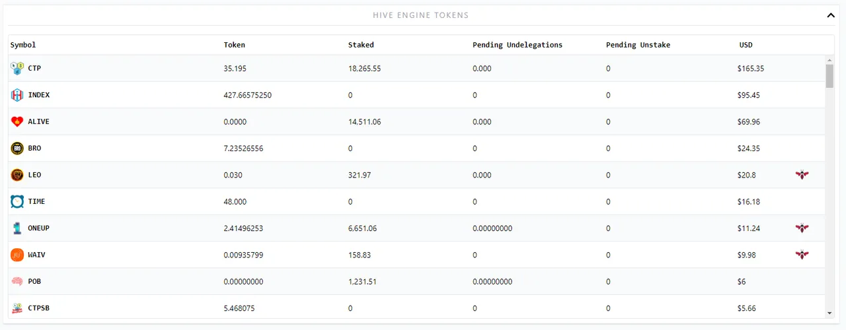Click WAIV token balance 0.00935799
This screenshot has width=846, height=330.
point(243,255)
